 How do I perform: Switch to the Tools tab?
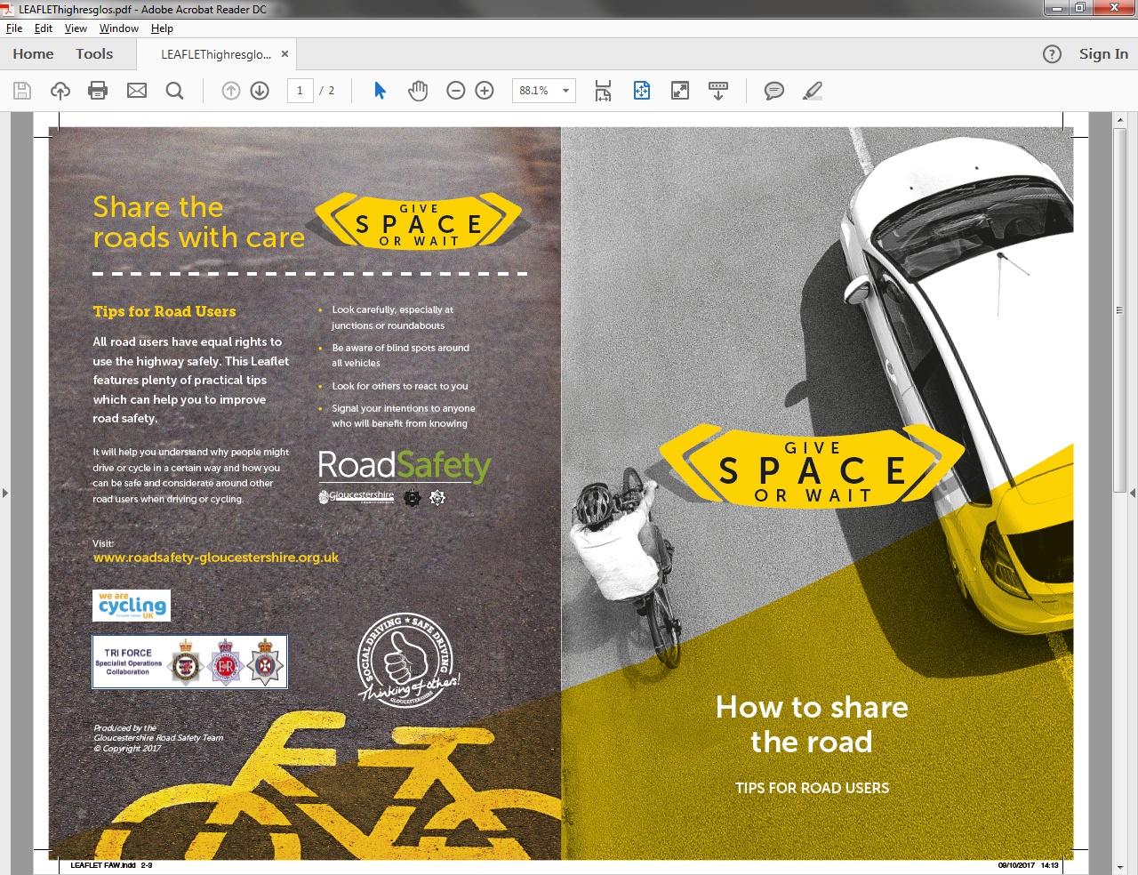click(x=94, y=54)
